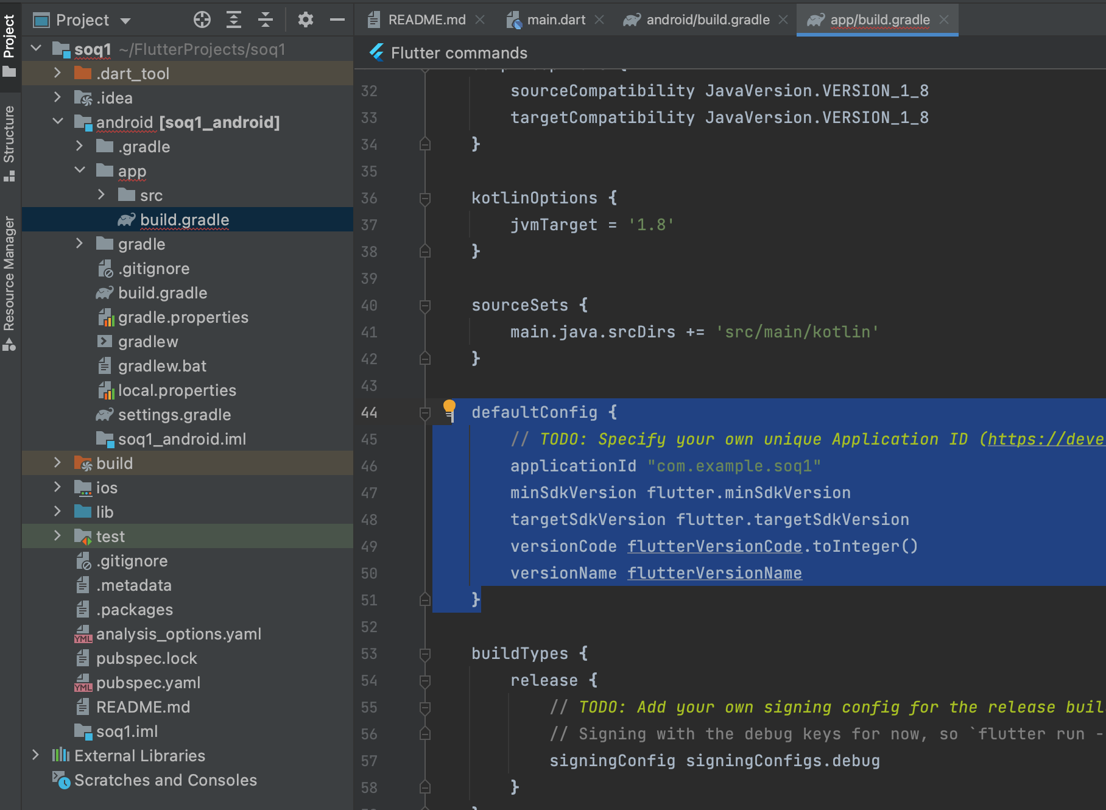The image size is (1106, 810).
Task: Open settings.gradle file
Action: (188, 414)
